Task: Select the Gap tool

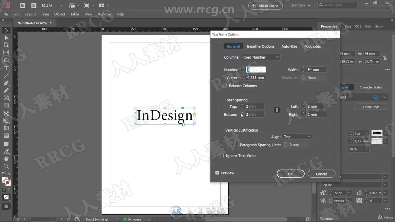Action: coord(6,52)
